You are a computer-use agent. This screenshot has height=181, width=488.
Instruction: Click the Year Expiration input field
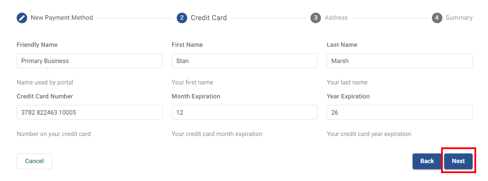point(399,112)
